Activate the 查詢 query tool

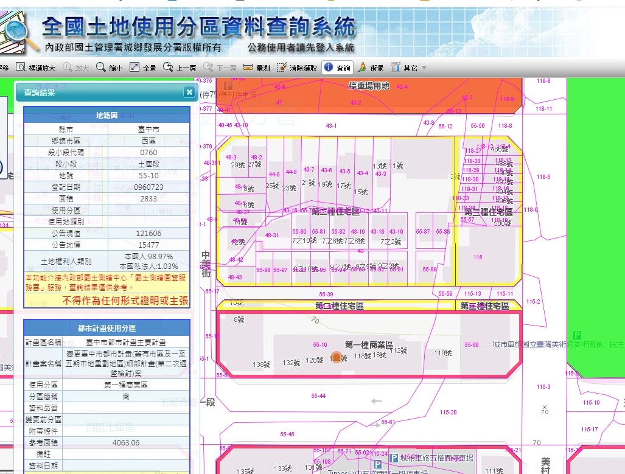(x=337, y=68)
